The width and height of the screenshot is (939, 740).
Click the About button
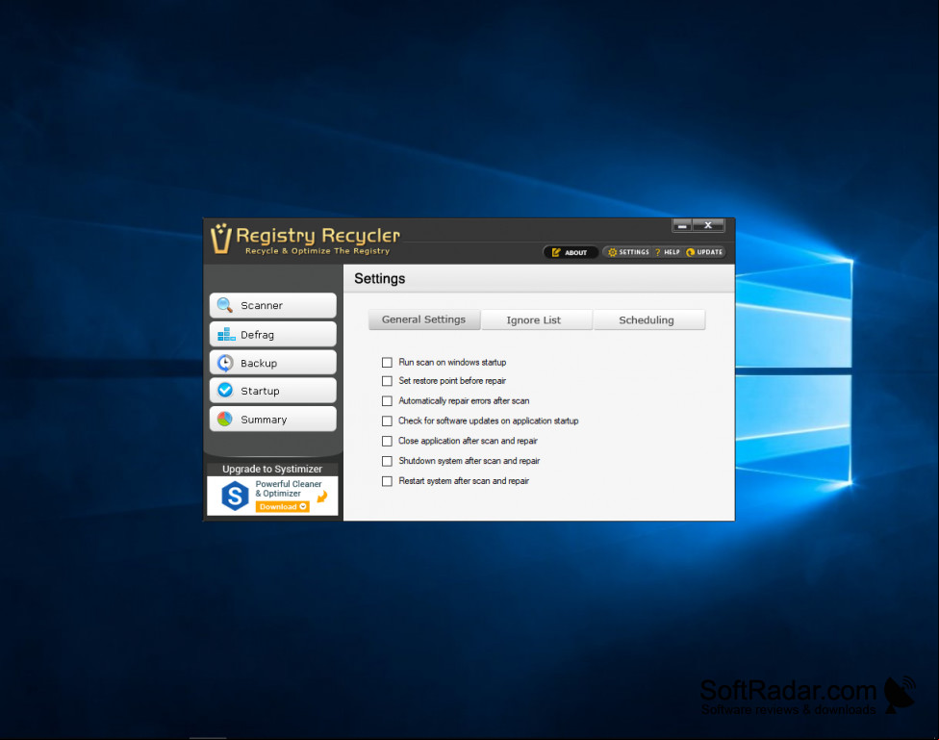pyautogui.click(x=571, y=252)
